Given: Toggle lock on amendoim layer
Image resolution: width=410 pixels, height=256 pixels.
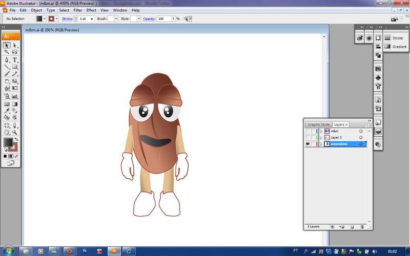Looking at the screenshot, I should [x=313, y=144].
